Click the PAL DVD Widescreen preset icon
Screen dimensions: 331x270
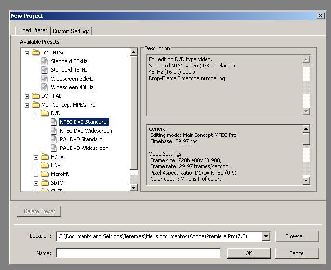(54, 148)
